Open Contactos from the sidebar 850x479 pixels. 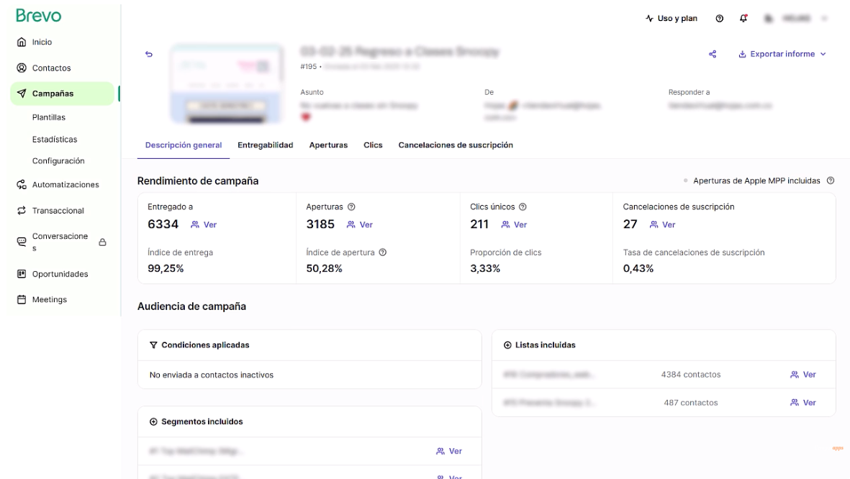(51, 68)
